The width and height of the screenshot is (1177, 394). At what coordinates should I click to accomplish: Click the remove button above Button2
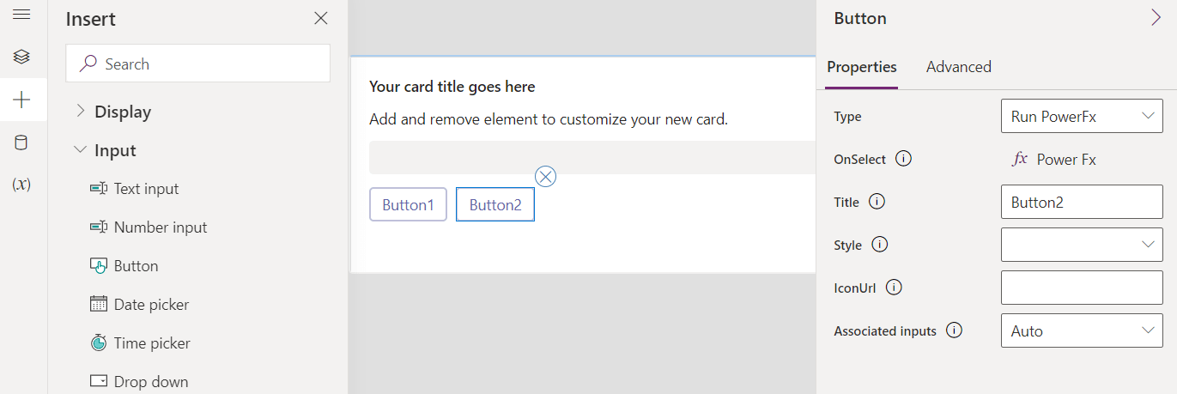point(545,176)
